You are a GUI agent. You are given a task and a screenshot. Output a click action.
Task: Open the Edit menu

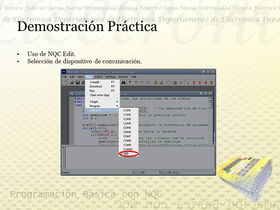click(x=72, y=77)
